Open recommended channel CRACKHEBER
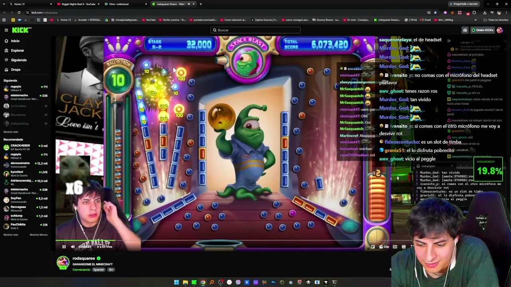Image resolution: width=511 pixels, height=287 pixels. [x=26, y=147]
